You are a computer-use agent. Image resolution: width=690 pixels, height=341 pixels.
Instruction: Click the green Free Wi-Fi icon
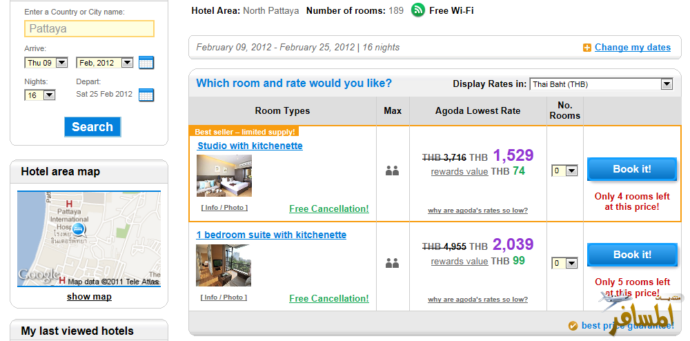[x=418, y=10]
